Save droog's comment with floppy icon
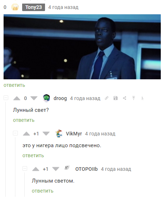This screenshot has height=209, width=164. (x=115, y=98)
